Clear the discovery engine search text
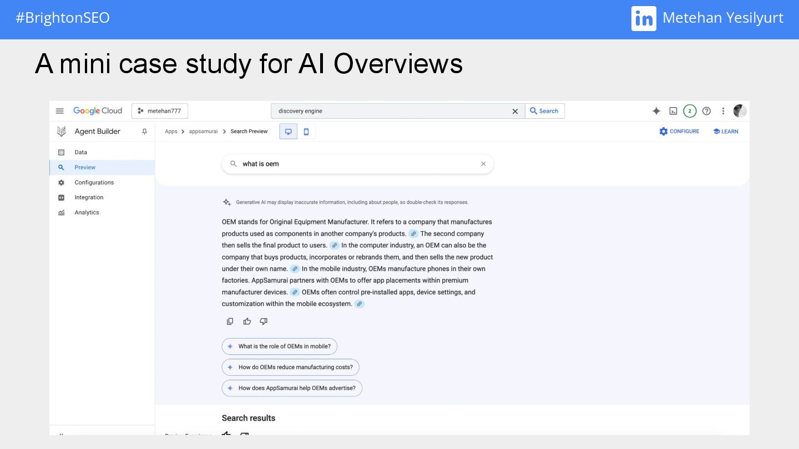 click(x=515, y=111)
